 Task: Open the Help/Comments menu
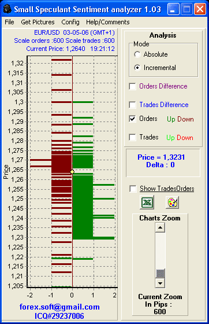[108, 22]
